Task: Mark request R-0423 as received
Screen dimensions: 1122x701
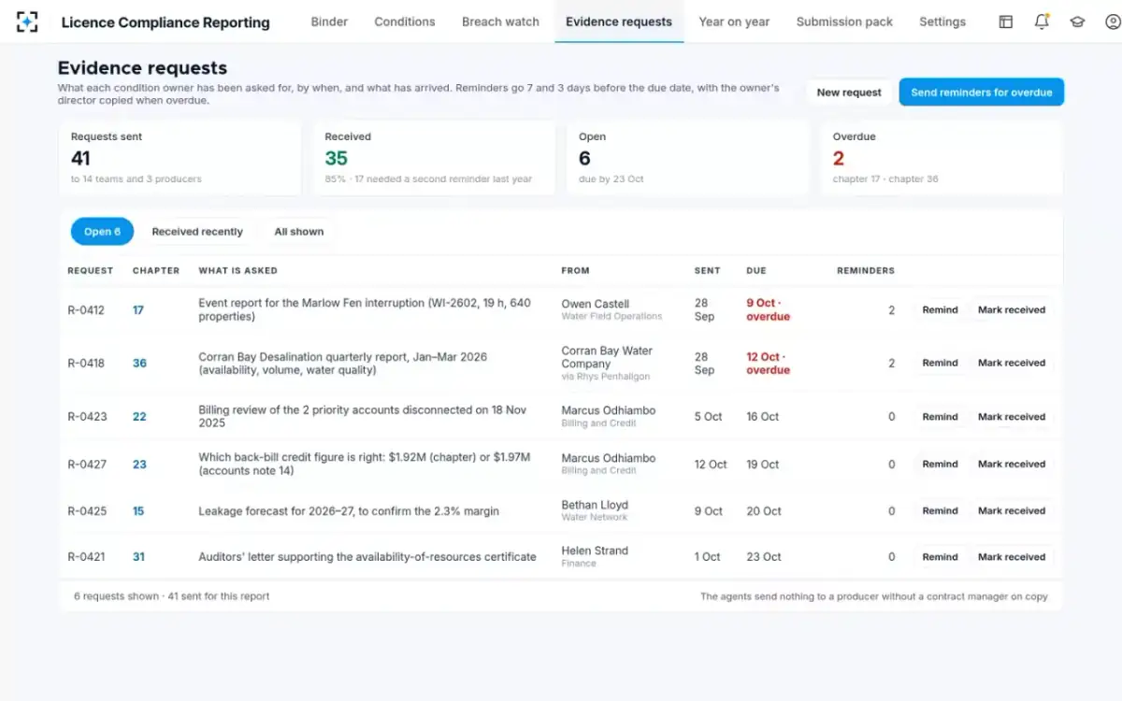Action: tap(1012, 417)
